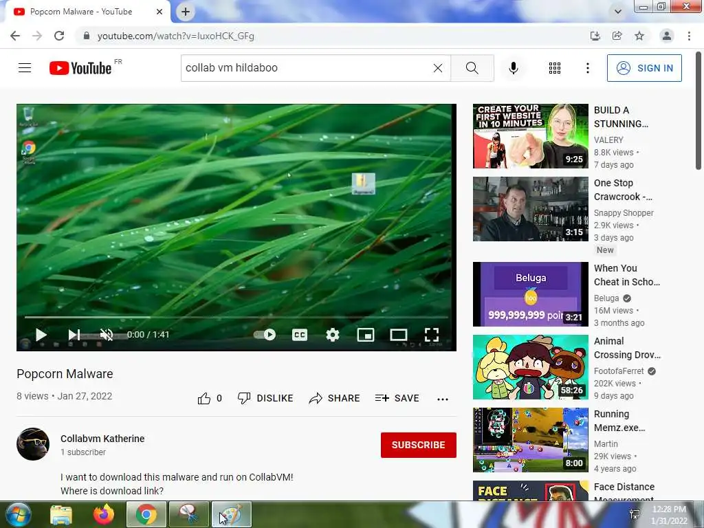Viewport: 704px width, 528px height.
Task: Click the SHARE button
Action: tap(335, 398)
